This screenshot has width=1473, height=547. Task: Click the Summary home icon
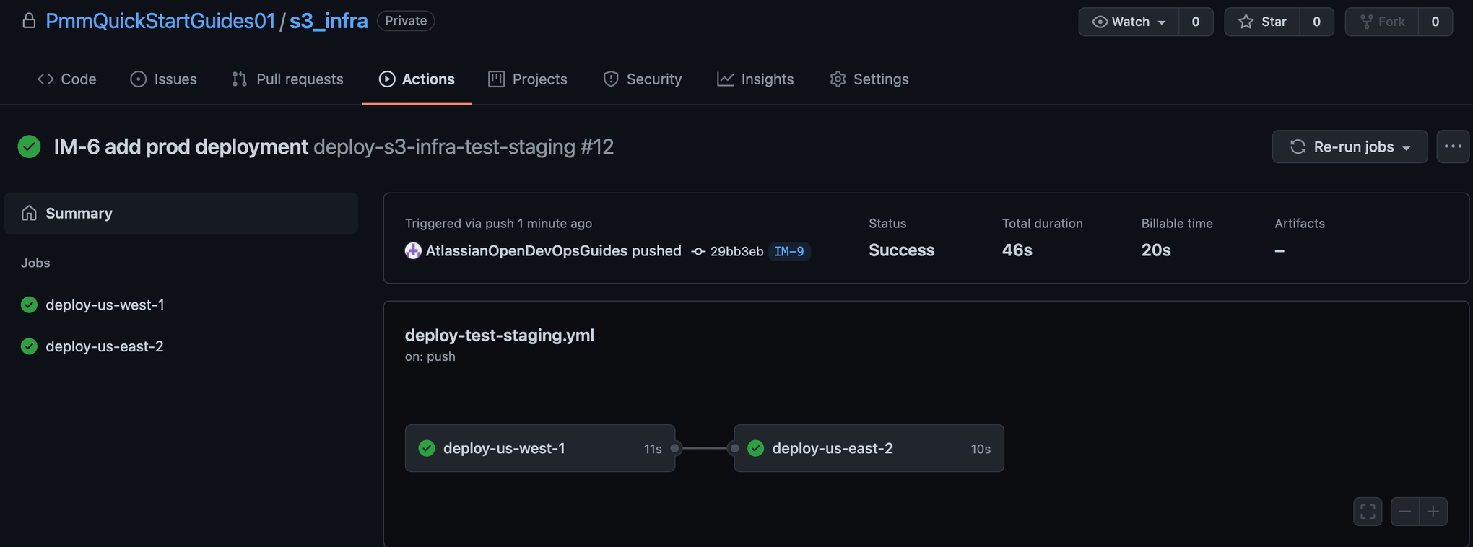pos(29,213)
